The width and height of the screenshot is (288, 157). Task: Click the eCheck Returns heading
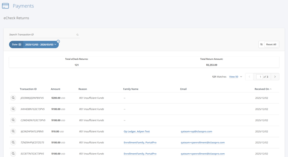(x=16, y=18)
